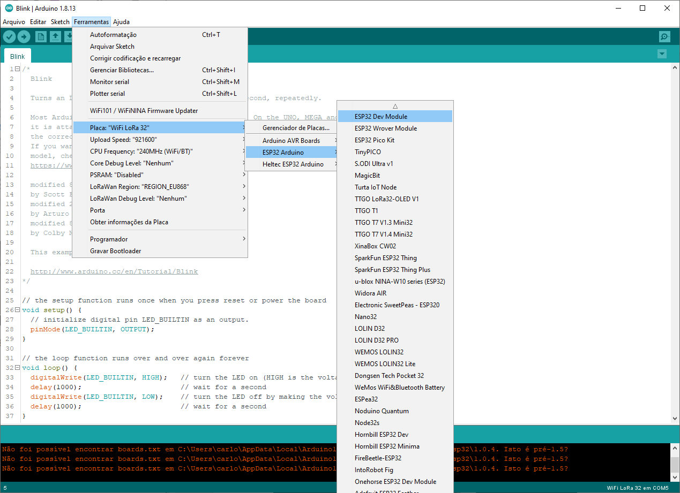Open the Sketch menu
Viewport: 680px width, 493px height.
pos(60,22)
